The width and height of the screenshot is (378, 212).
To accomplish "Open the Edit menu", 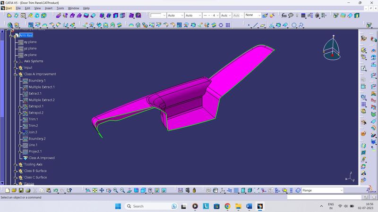I will click(27, 8).
